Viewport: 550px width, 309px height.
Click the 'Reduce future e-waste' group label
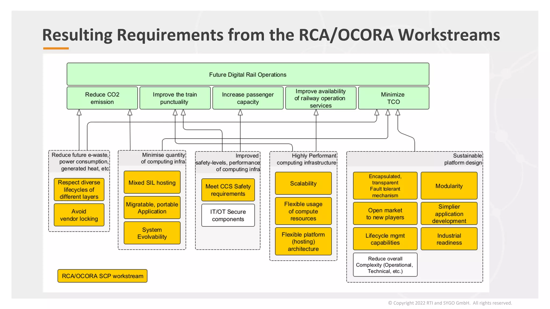(80, 161)
